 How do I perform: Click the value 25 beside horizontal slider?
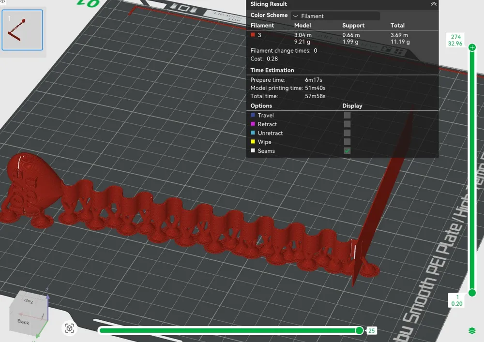[371, 330]
